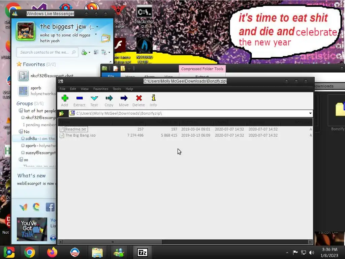The image size is (345, 259).
Task: Select sussy@escargot contact in groups
Action: (x=39, y=153)
